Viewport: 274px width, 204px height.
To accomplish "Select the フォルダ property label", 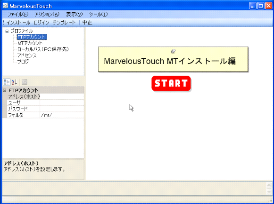I will [24, 115].
